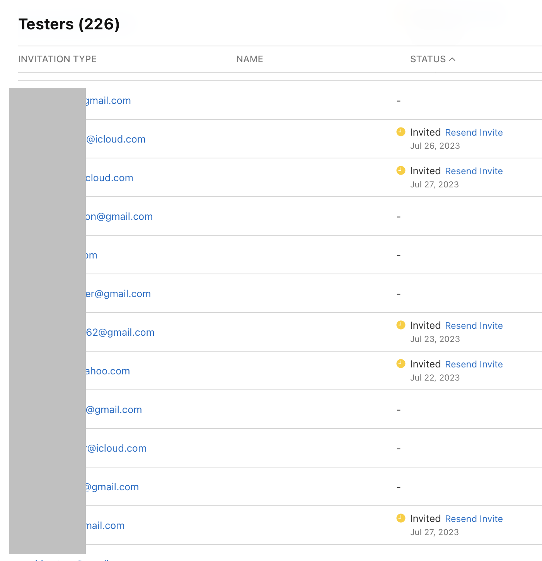The height and width of the screenshot is (561, 542).
Task: Click the clock icon in the bottom Invited row
Action: click(x=401, y=518)
